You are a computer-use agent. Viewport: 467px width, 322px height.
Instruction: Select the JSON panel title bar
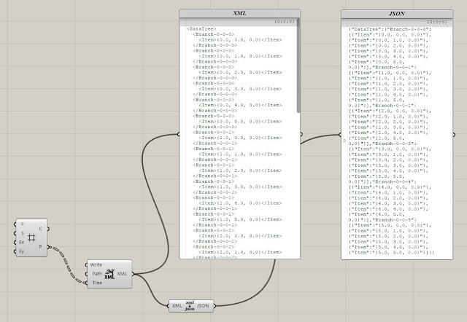[397, 14]
